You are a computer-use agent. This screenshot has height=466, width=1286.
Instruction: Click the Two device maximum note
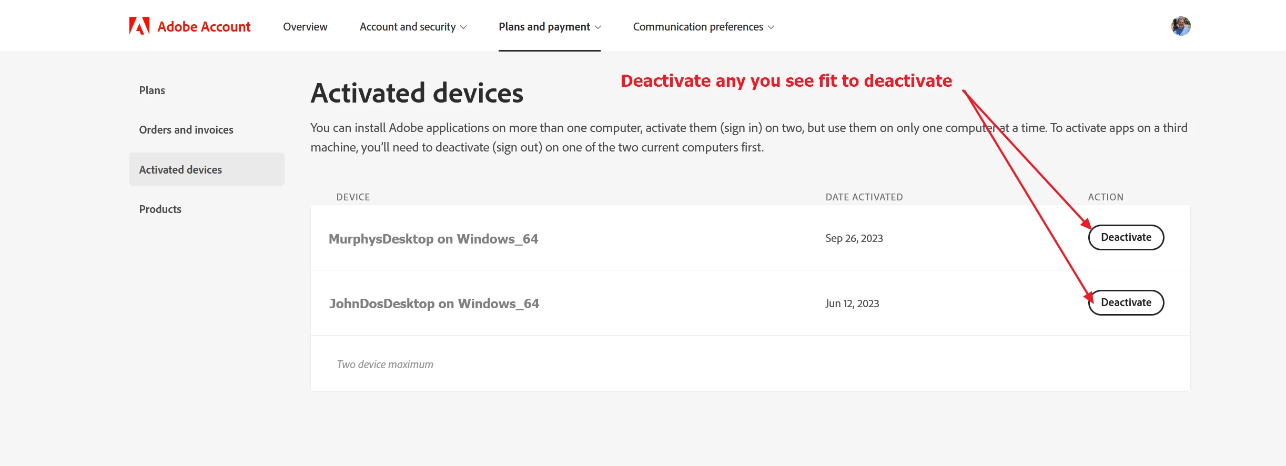pyautogui.click(x=385, y=364)
